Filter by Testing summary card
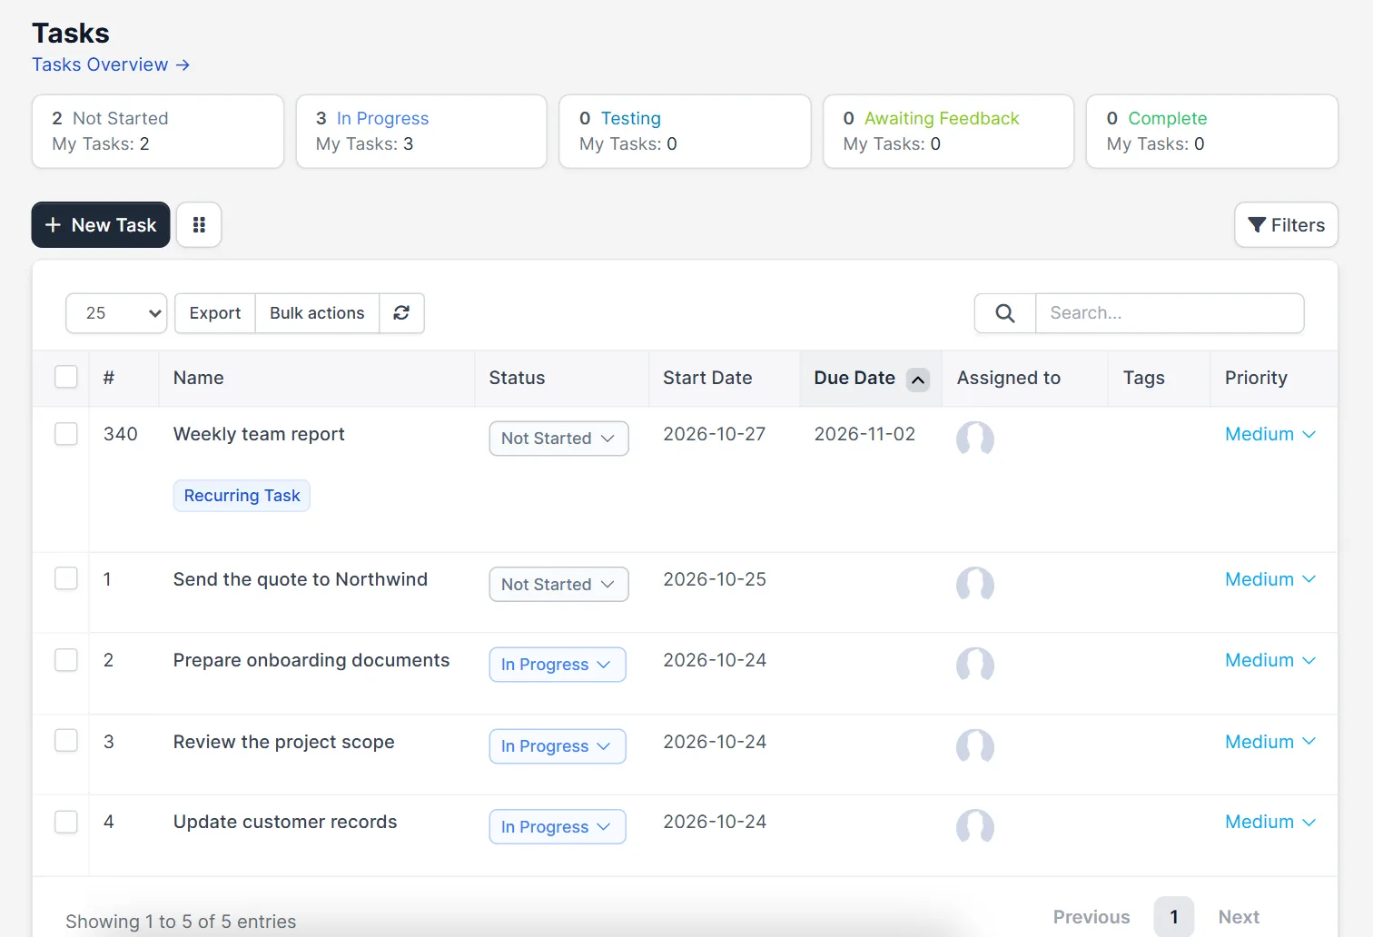Screen dimensions: 1373x937 pyautogui.click(x=685, y=132)
